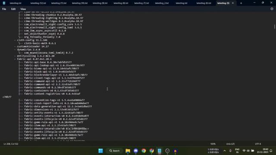Open the Windows Start menu
The height and width of the screenshot is (155, 276).
(100, 151)
